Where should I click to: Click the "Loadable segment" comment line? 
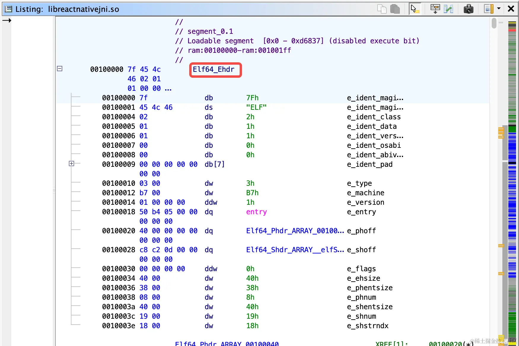(x=297, y=41)
